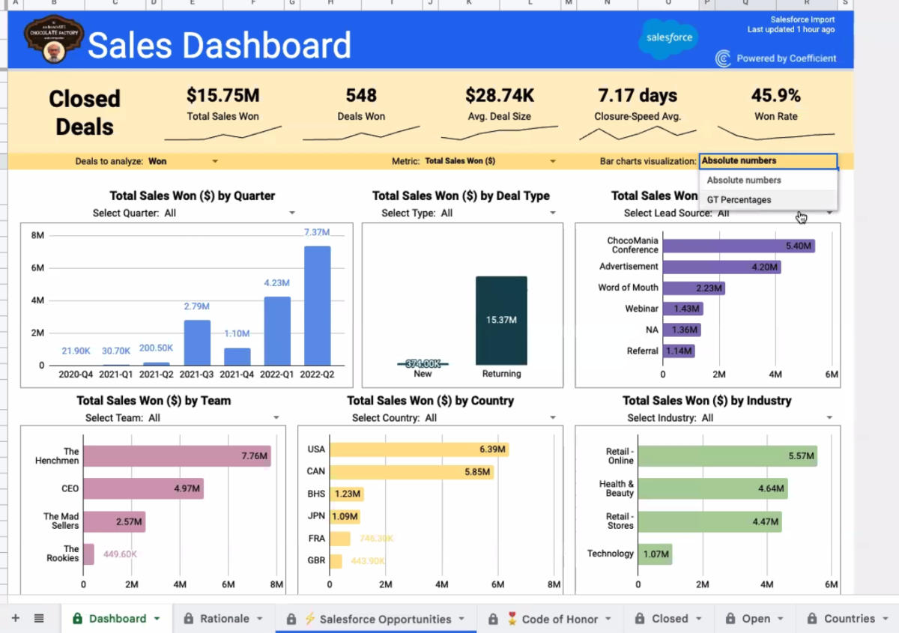Switch to the Closed sheet tab
This screenshot has height=633, width=899.
[669, 619]
